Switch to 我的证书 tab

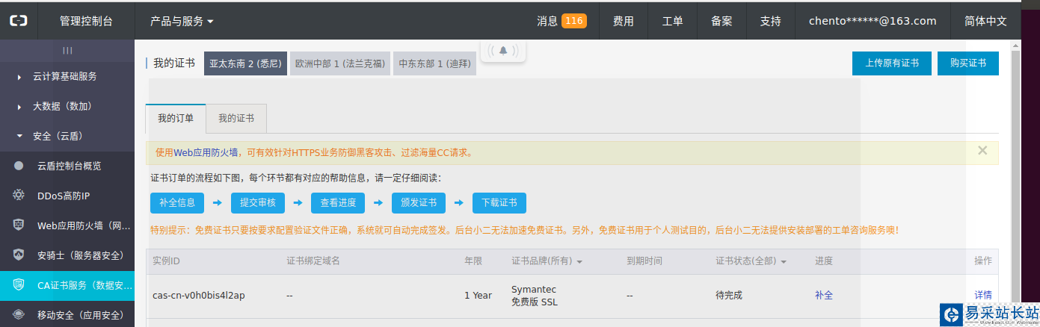[x=236, y=119]
